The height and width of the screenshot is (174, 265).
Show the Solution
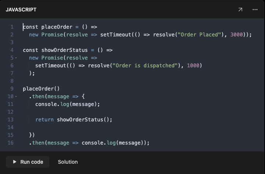68,162
